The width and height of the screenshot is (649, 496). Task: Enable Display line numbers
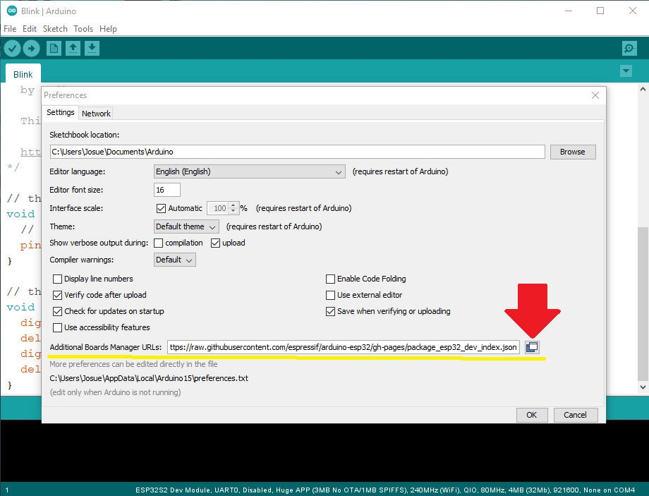click(x=58, y=279)
